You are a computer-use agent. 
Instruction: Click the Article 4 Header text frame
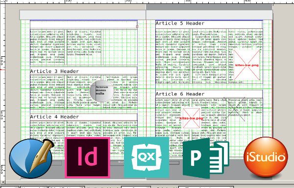coord(84,117)
